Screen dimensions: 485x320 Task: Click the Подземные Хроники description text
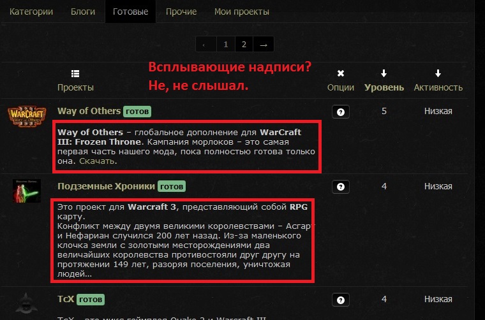coord(185,240)
